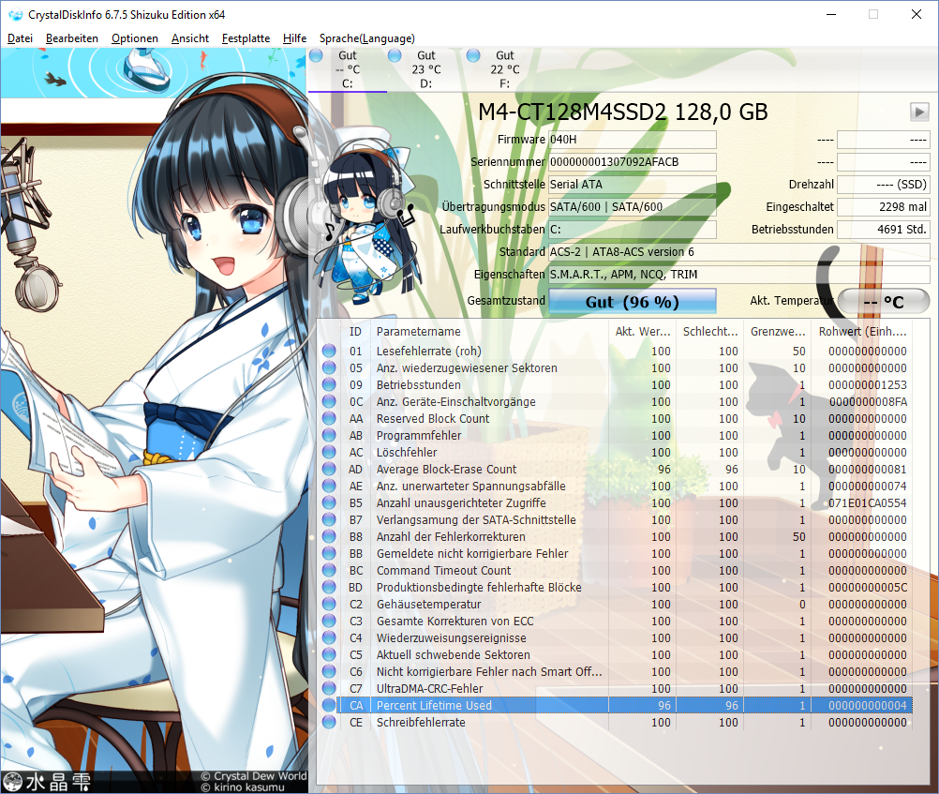Open the Hilfe menu
The image size is (939, 794).
pyautogui.click(x=294, y=38)
